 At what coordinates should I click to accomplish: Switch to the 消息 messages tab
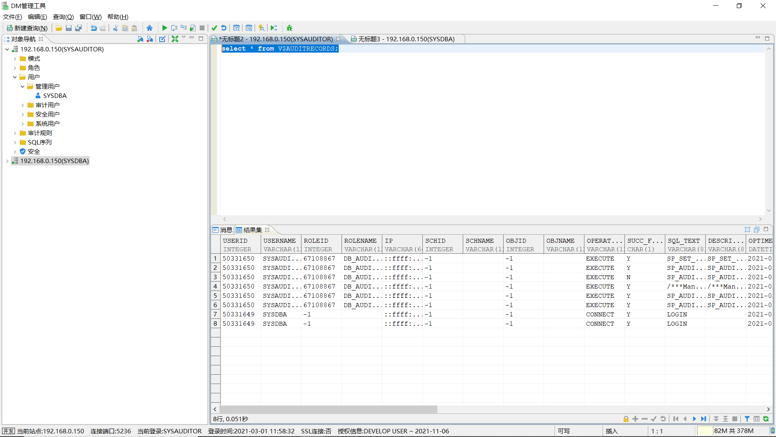pyautogui.click(x=223, y=230)
